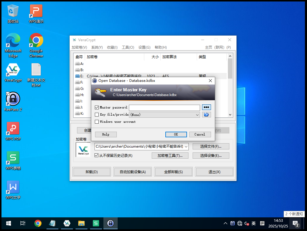The width and height of the screenshot is (307, 231).
Task: Select drive A: in the VeraCrypt list
Action: [150, 64]
